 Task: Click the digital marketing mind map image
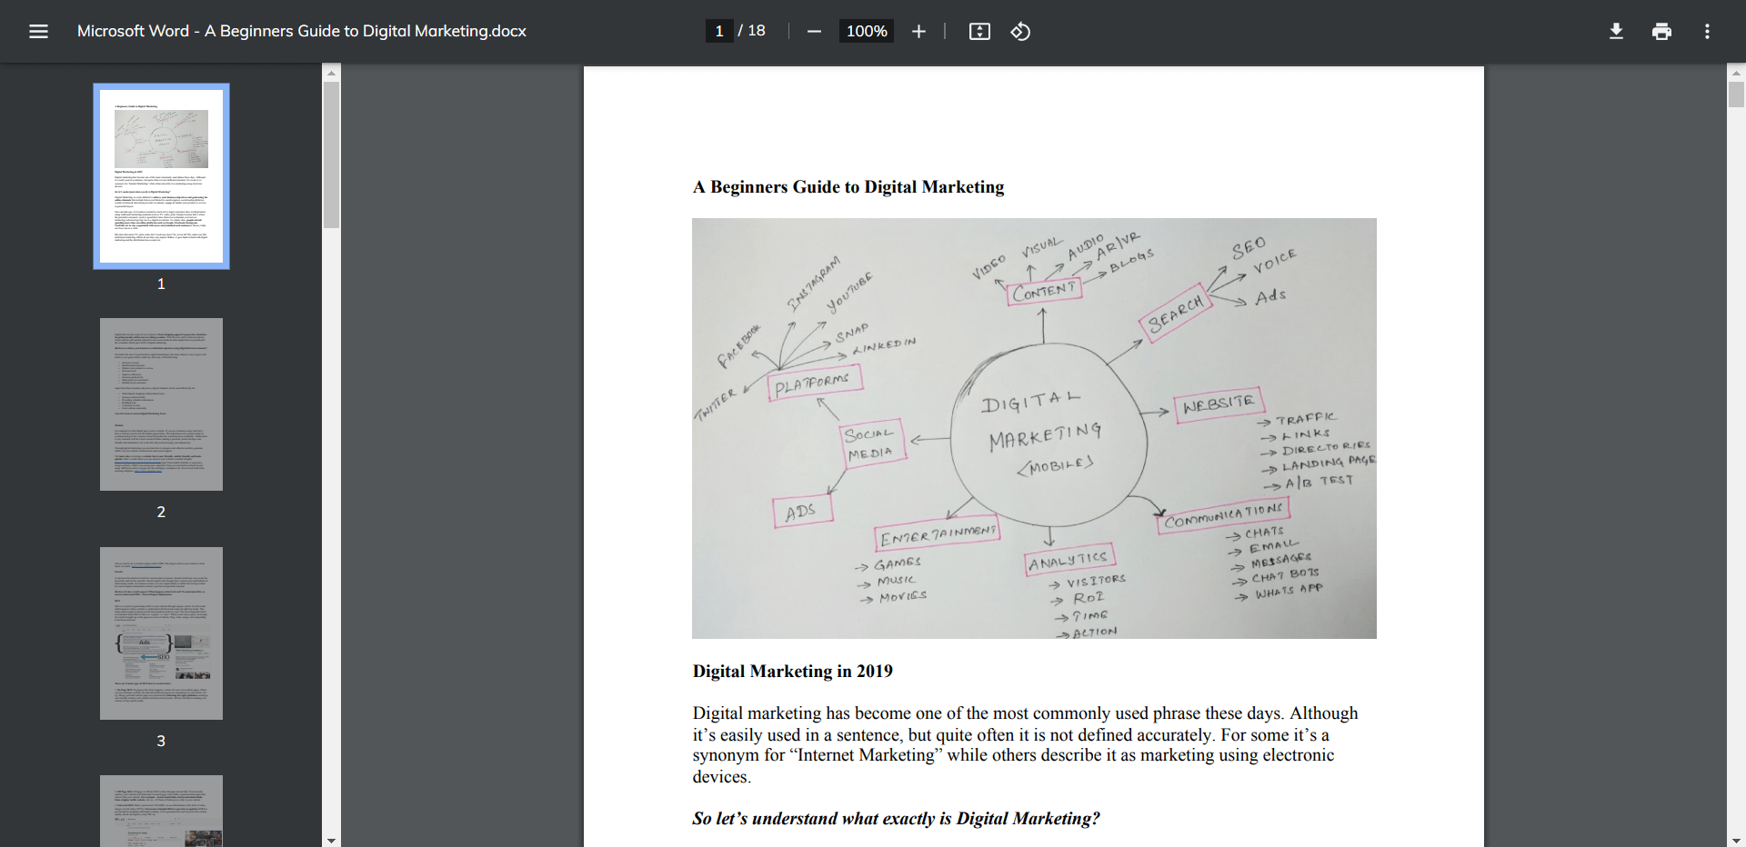tap(1034, 428)
